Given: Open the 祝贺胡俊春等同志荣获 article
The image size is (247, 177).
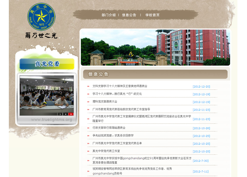Looking at the screenshot, I should pos(132,171).
